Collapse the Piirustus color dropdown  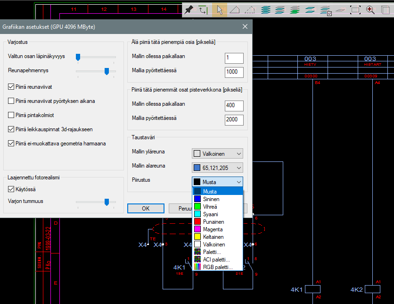pyautogui.click(x=218, y=182)
